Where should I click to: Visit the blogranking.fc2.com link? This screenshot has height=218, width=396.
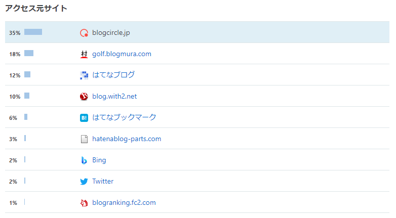tap(124, 203)
